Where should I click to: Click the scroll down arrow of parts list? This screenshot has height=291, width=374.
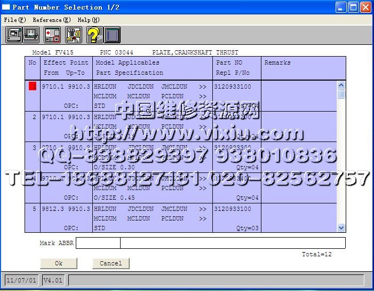click(x=341, y=228)
